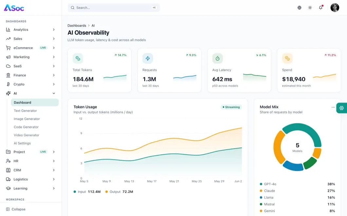
Task: Click the Model Mix donut center
Action: [298, 147]
